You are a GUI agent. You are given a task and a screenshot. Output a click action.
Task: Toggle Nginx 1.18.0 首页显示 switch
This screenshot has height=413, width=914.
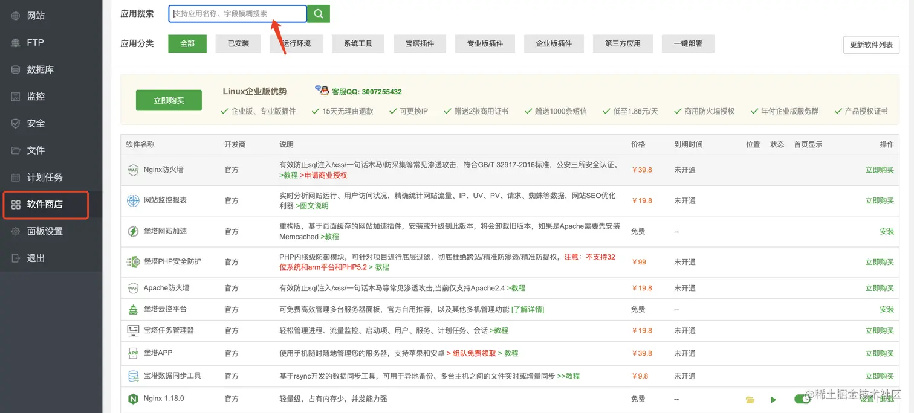(802, 399)
